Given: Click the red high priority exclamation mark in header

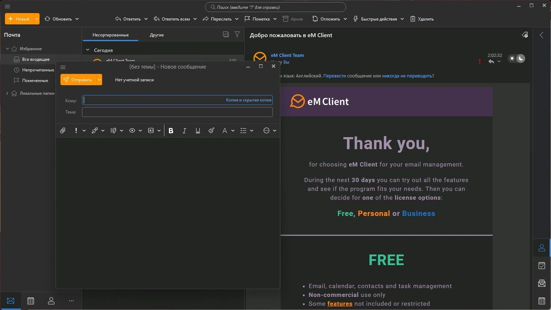Looking at the screenshot, I should [x=480, y=62].
